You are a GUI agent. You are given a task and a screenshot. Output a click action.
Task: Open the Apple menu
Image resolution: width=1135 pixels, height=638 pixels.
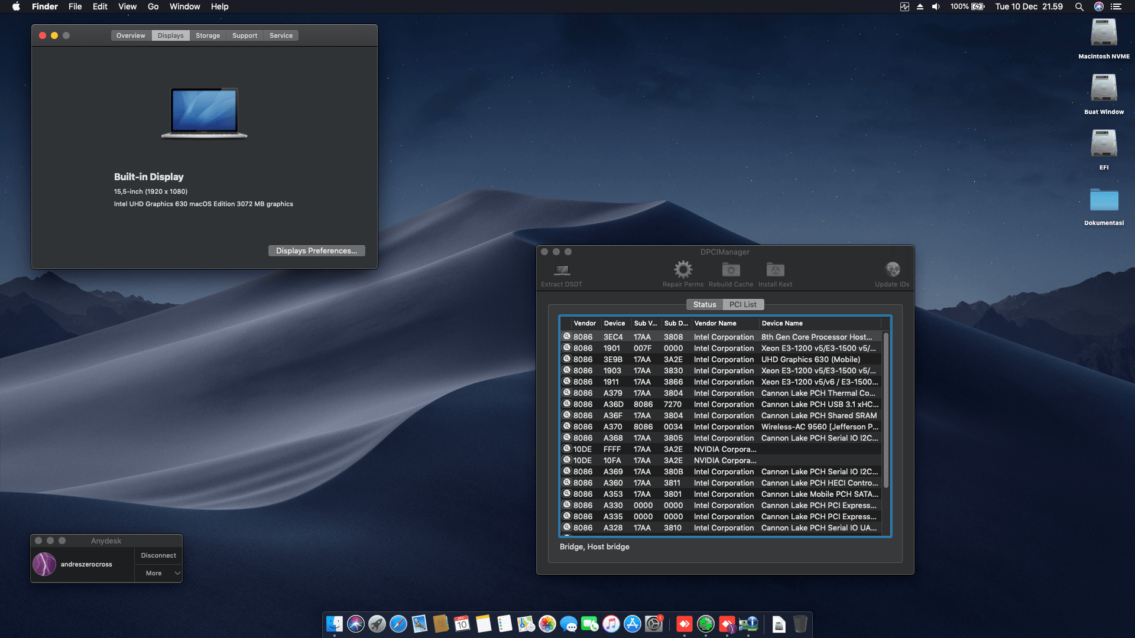point(16,6)
